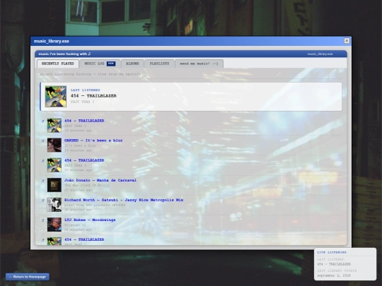Click LTJ Bukem album thumbnail
Image resolution: width=382 pixels, height=286 pixels.
click(x=54, y=225)
